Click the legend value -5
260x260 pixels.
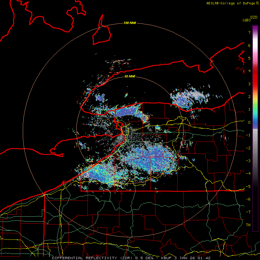click(x=248, y=187)
